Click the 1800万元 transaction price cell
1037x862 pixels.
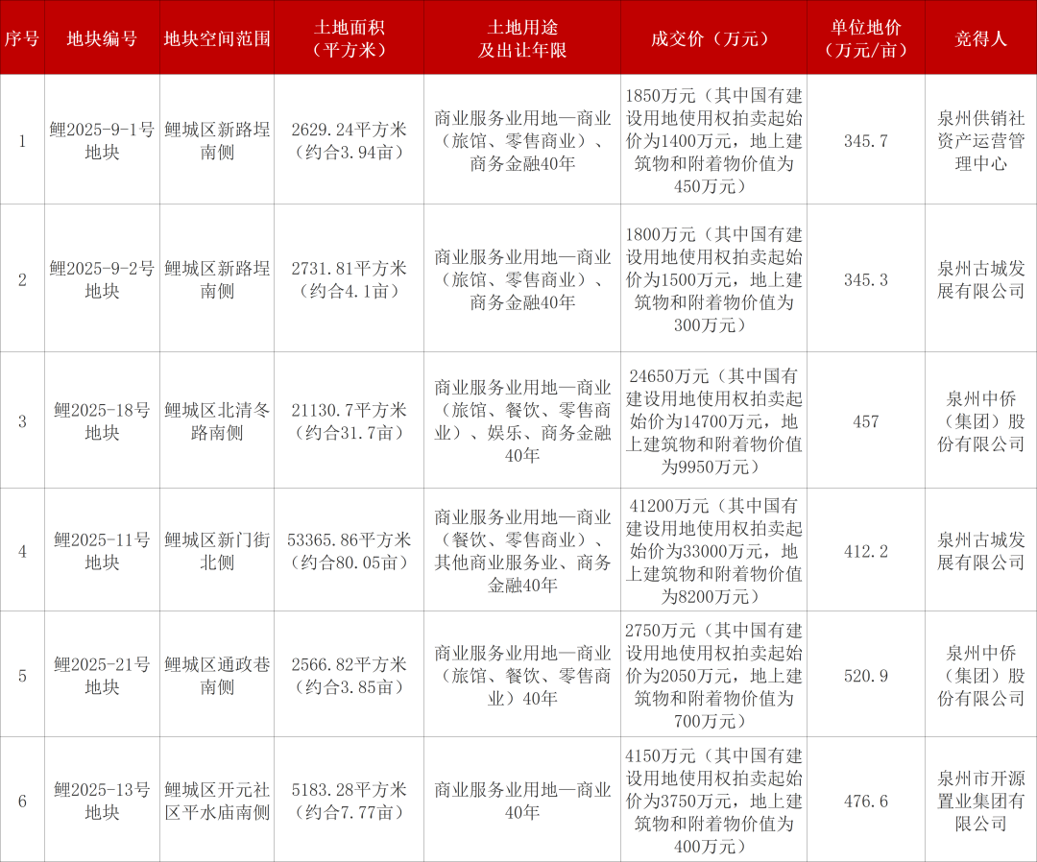(x=713, y=278)
